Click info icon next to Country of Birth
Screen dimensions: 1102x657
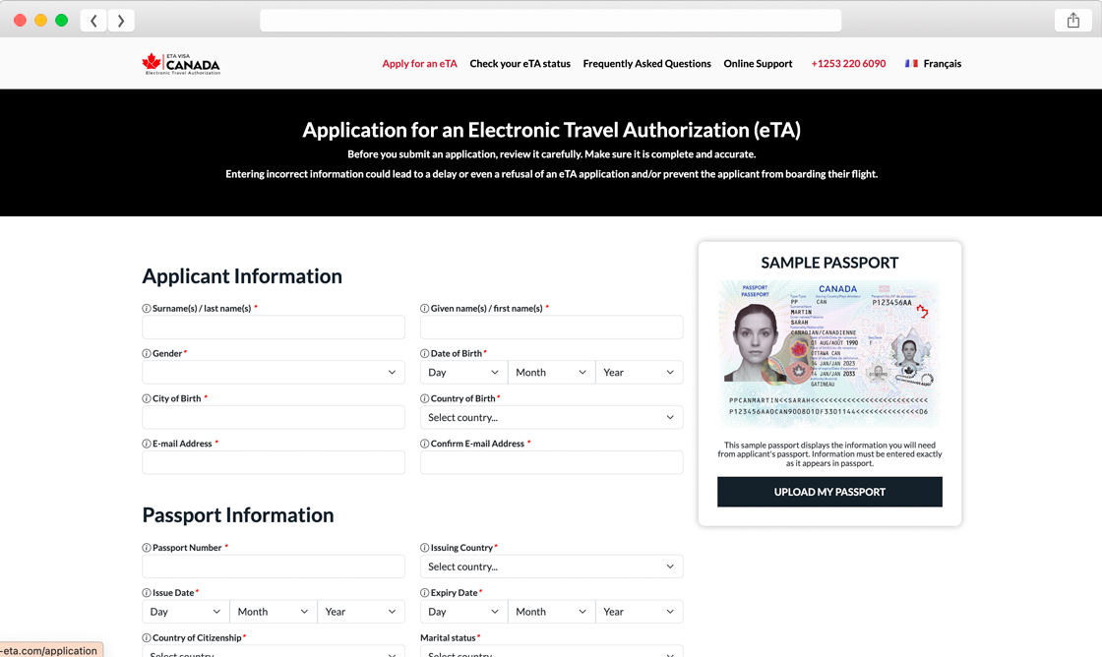tap(425, 399)
